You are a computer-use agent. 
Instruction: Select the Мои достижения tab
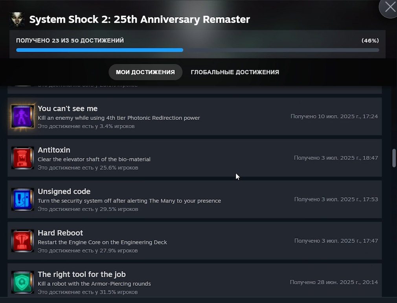(x=145, y=72)
